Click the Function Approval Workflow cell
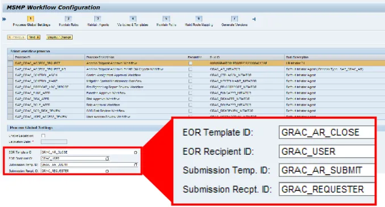Image resolution: width=385 pixels, height=207 pixels. 136,93
